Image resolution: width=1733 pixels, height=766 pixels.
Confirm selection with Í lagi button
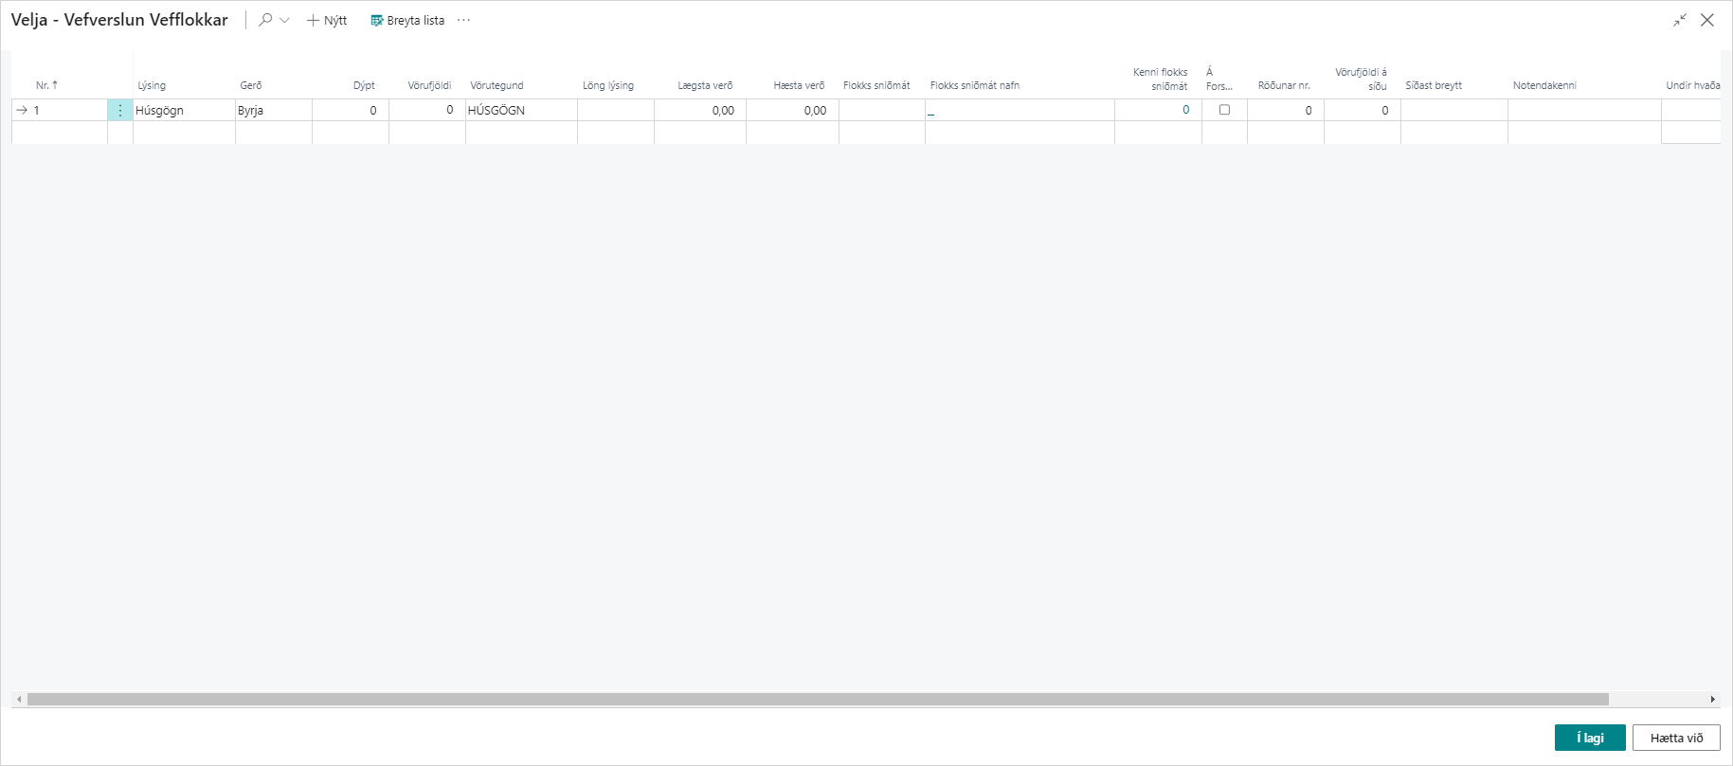1590,738
